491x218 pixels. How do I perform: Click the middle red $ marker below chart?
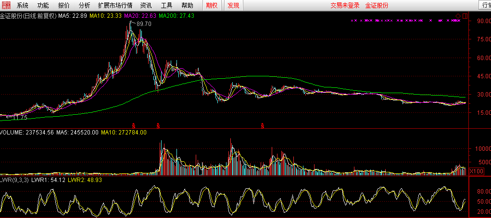click(158, 125)
